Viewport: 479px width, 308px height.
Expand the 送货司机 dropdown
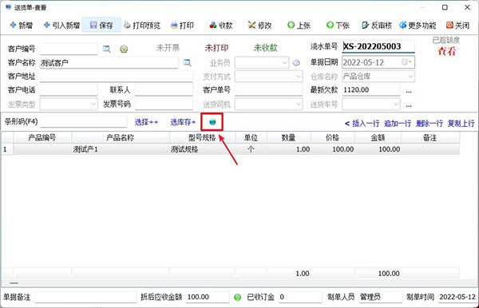[x=299, y=105]
